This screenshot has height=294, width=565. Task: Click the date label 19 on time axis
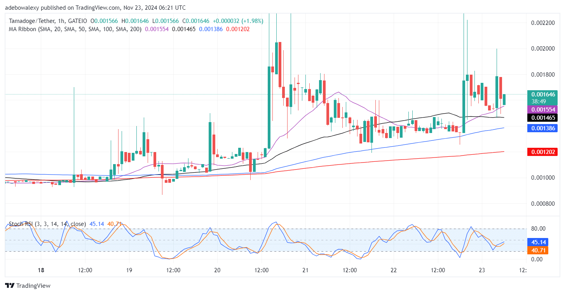coord(129,270)
